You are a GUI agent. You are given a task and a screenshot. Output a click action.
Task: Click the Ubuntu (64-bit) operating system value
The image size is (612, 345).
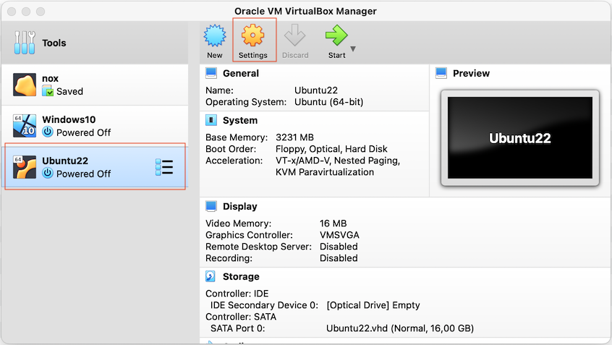tap(328, 102)
